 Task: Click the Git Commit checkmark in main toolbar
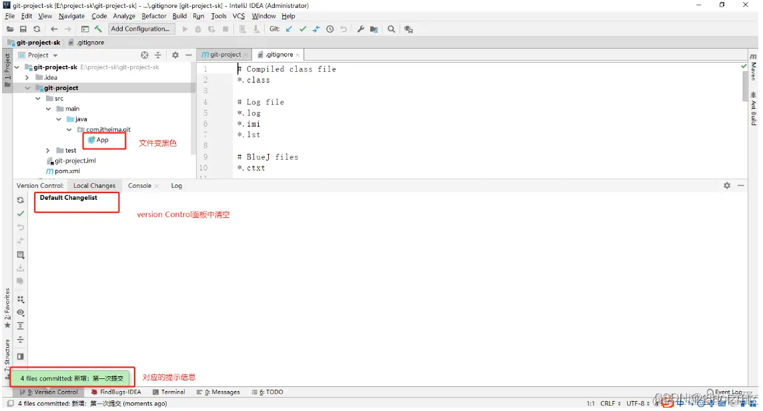pos(303,29)
